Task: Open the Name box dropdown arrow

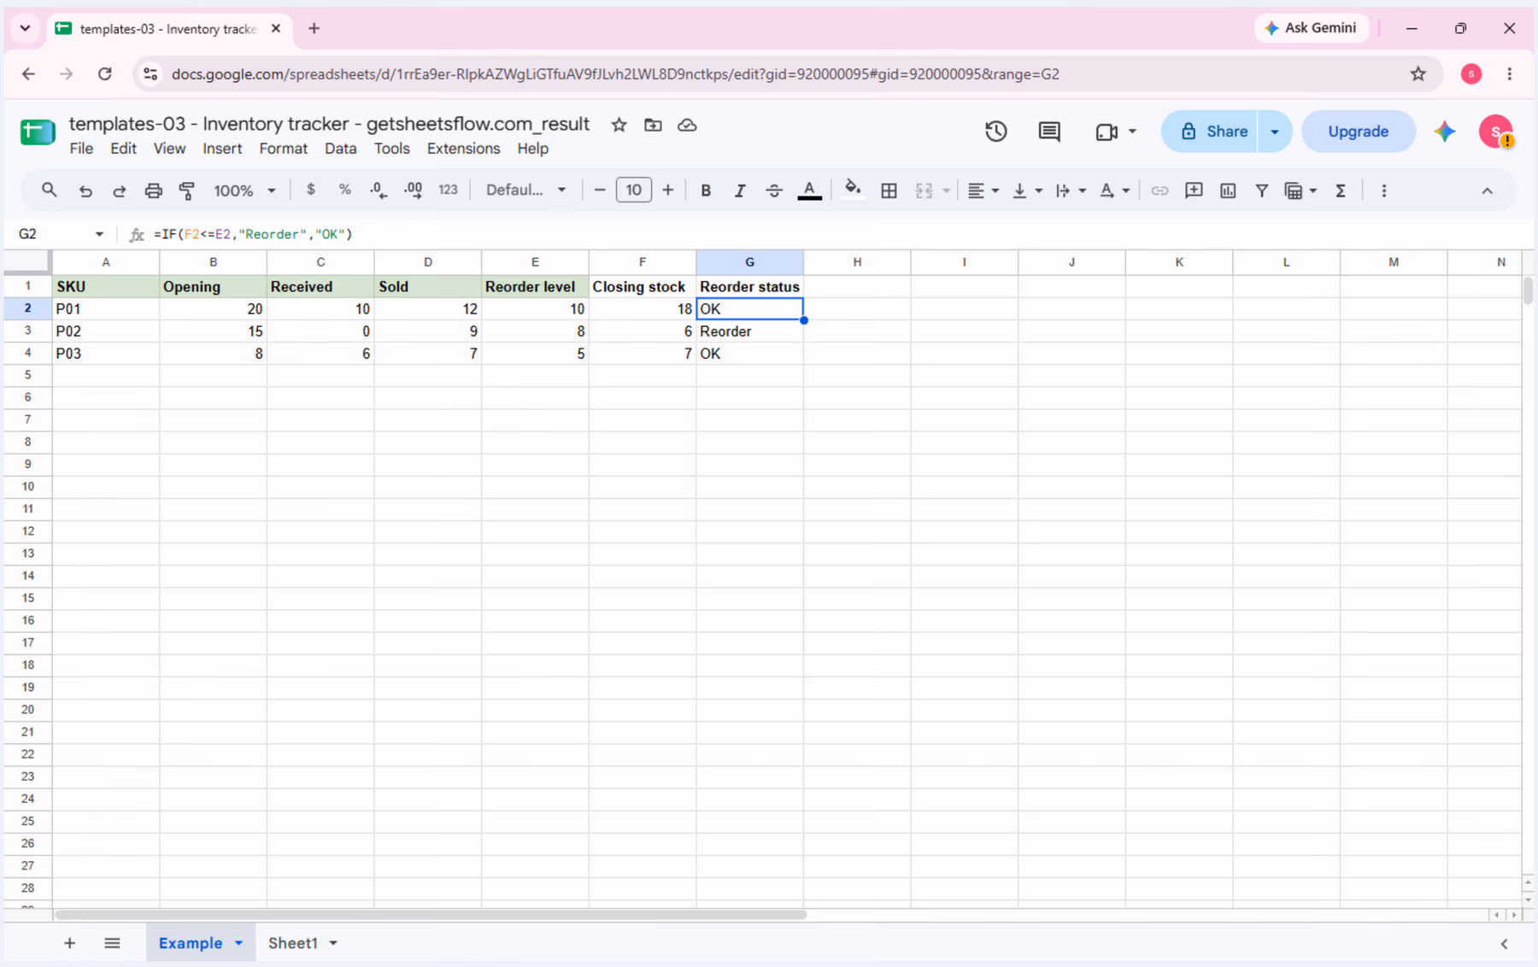Action: click(99, 234)
